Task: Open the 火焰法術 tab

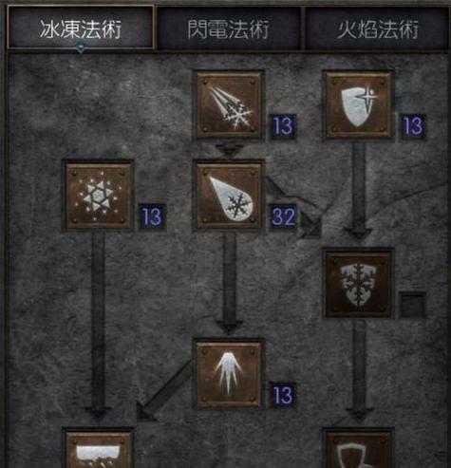Action: click(x=377, y=28)
